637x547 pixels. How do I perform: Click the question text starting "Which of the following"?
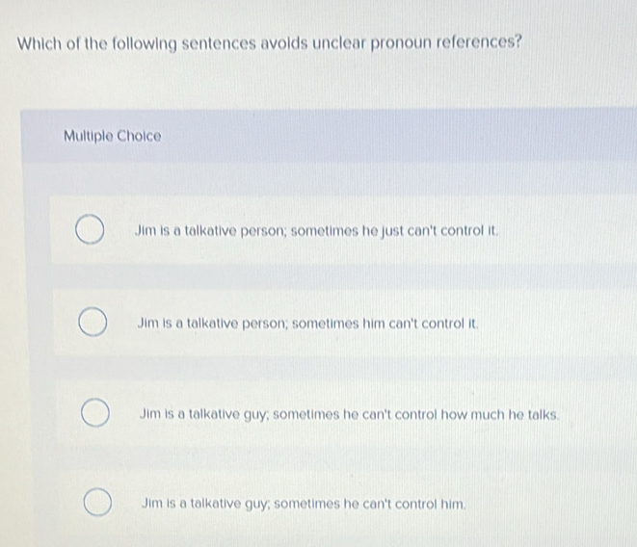pos(269,43)
